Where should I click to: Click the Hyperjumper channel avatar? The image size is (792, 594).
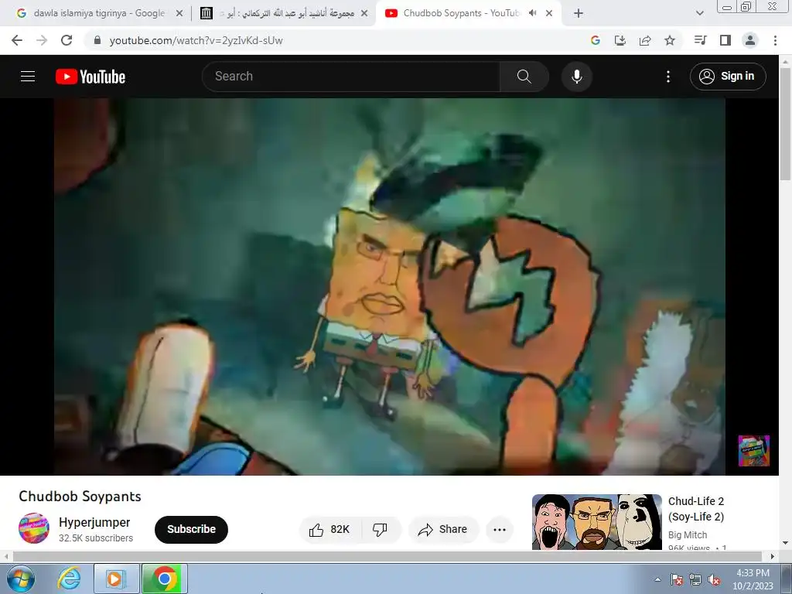(34, 528)
